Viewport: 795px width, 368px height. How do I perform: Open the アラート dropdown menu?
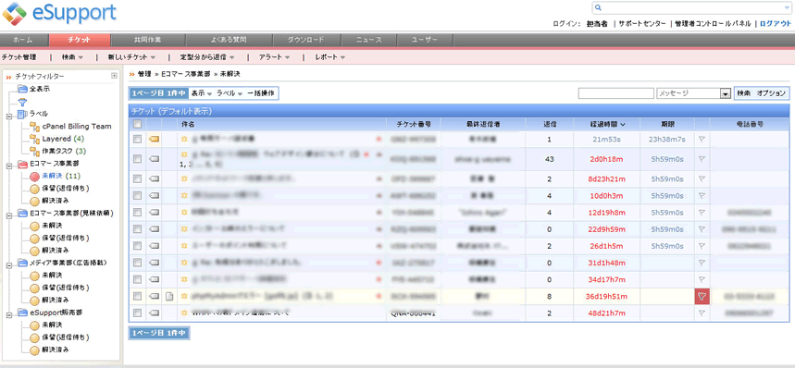tap(274, 57)
